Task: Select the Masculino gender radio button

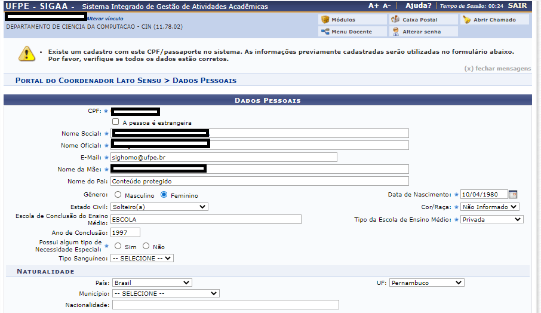Action: tap(118, 195)
